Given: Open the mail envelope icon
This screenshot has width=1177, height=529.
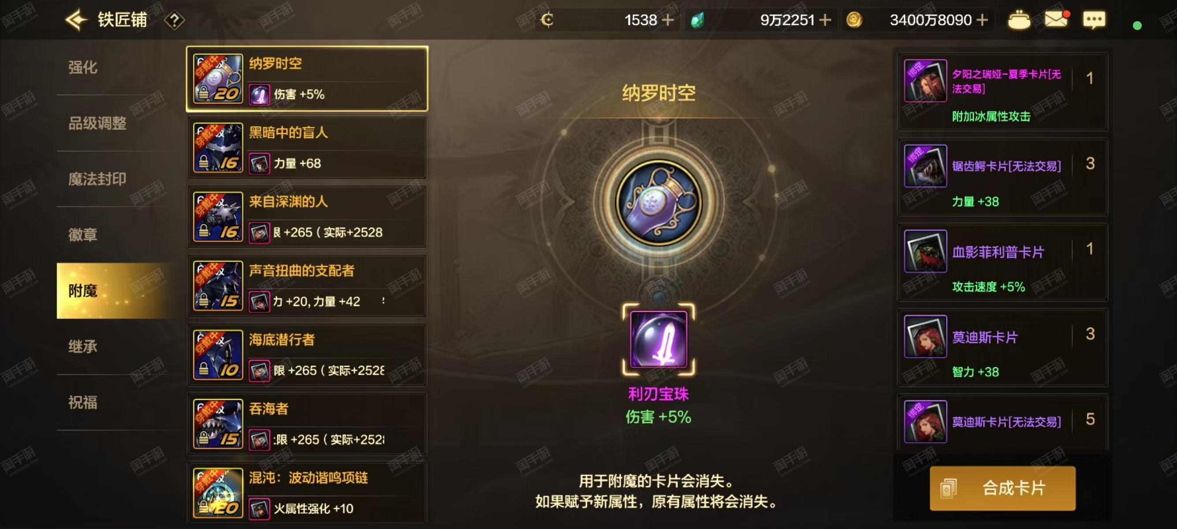Looking at the screenshot, I should pos(1057,19).
